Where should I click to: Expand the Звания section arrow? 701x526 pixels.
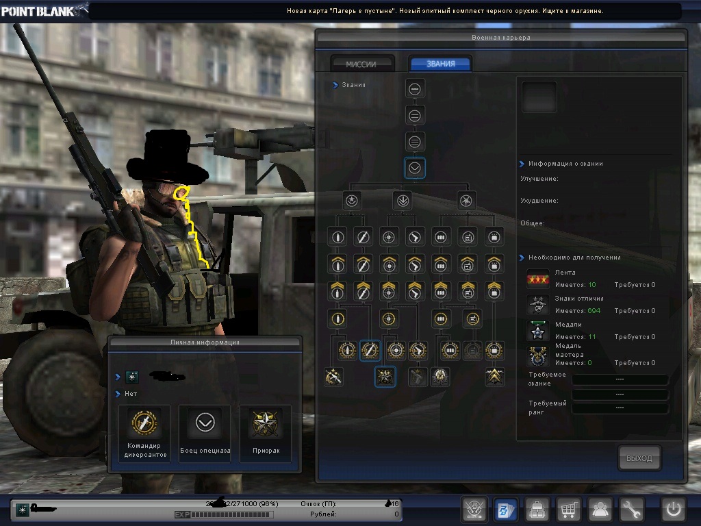coord(335,85)
